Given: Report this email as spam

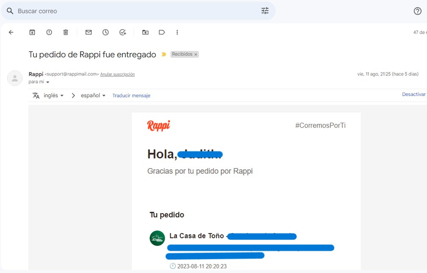Looking at the screenshot, I should coord(49,32).
